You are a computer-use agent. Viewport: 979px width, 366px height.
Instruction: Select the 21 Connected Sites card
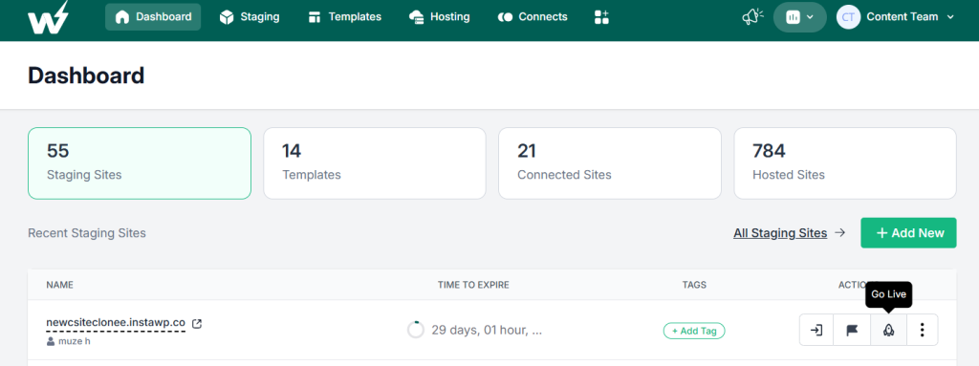[610, 163]
